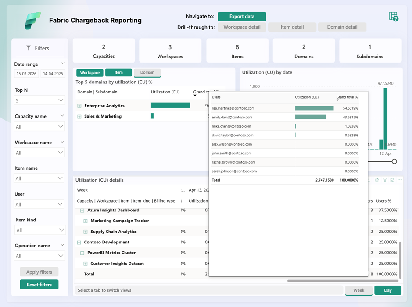Image resolution: width=412 pixels, height=307 pixels.
Task: Click the Workspace detail drill-through button
Action: click(x=242, y=27)
